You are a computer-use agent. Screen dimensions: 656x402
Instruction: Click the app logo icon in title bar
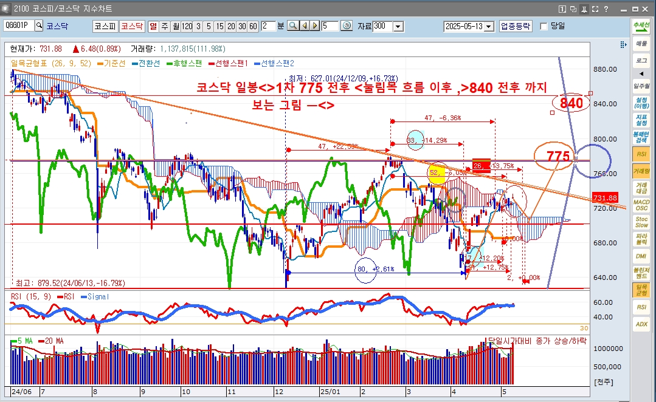point(6,9)
